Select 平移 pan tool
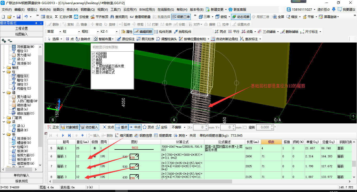 pyautogui.click(x=308, y=17)
